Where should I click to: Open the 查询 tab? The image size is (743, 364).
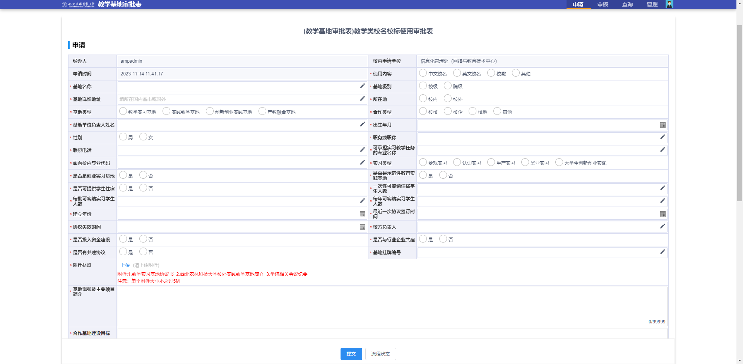pos(627,5)
